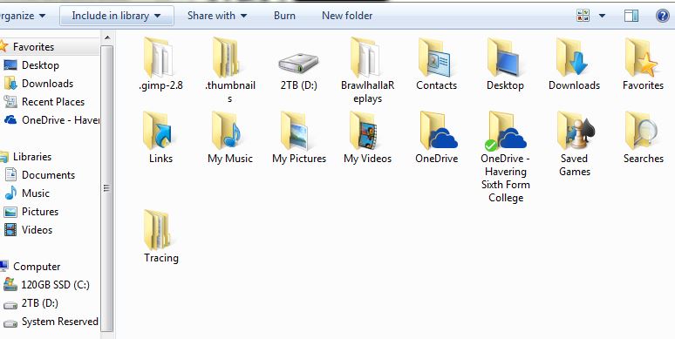Select the My Music folder icon
This screenshot has height=339, width=675.
click(x=228, y=131)
